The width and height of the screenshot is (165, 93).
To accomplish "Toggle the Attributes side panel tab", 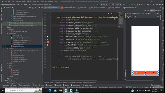I will (x=161, y=16).
